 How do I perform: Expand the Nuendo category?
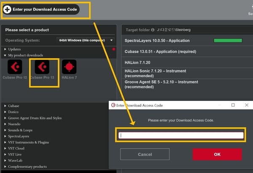5,124
